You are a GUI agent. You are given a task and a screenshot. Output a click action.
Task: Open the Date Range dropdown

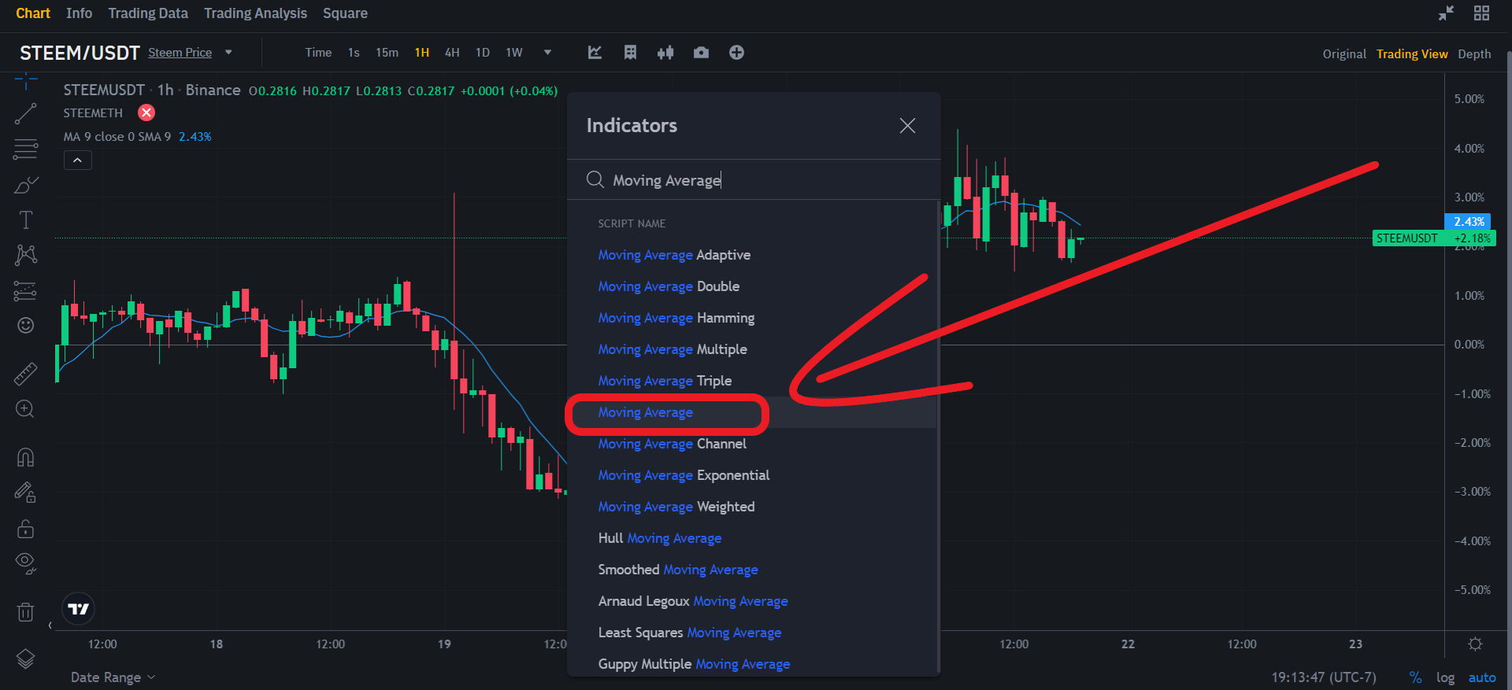(113, 677)
